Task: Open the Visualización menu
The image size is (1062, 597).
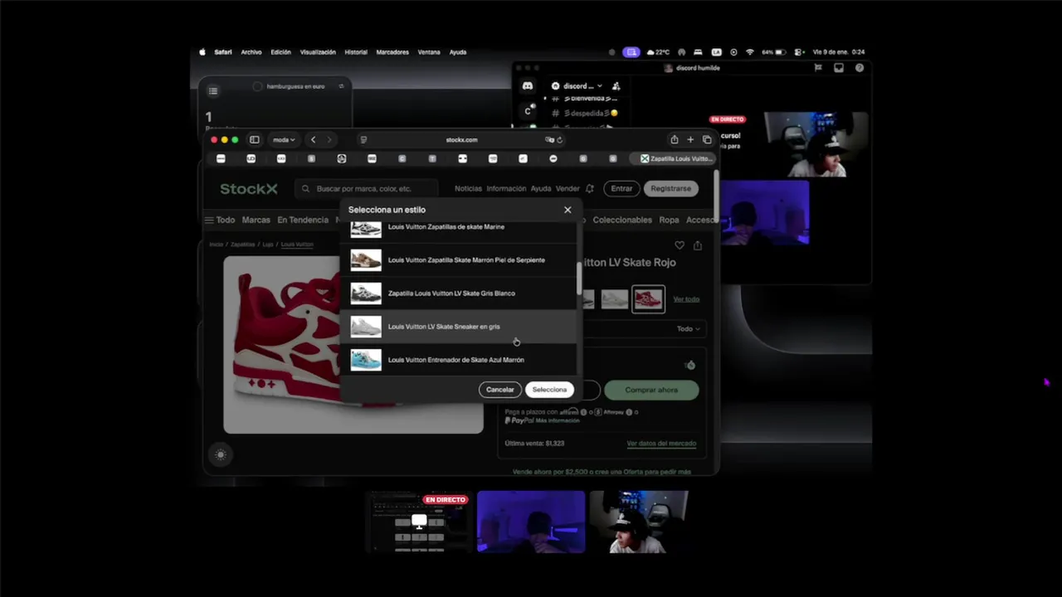Action: [x=318, y=52]
